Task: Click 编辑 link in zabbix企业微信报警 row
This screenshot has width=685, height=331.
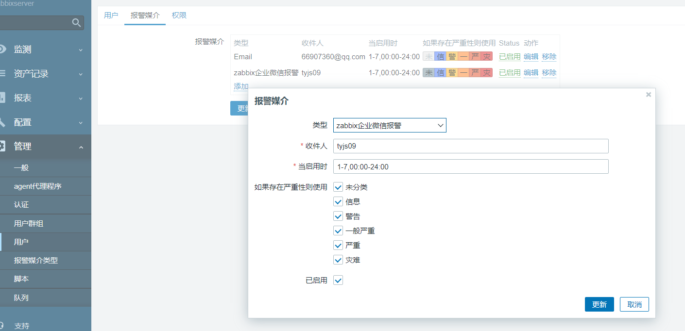Action: (x=531, y=72)
